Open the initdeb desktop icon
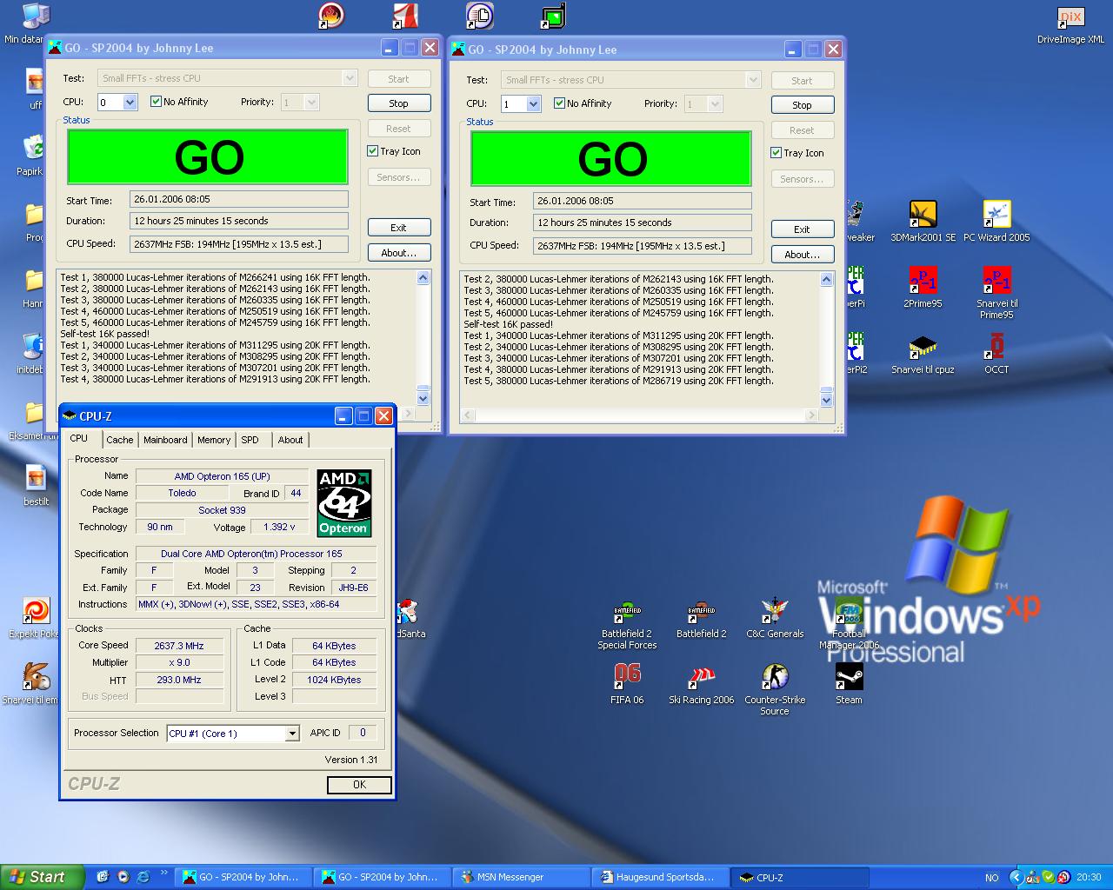Viewport: 1113px width, 890px height. pyautogui.click(x=33, y=354)
